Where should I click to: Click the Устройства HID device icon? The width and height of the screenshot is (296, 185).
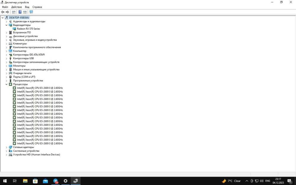point(10,155)
